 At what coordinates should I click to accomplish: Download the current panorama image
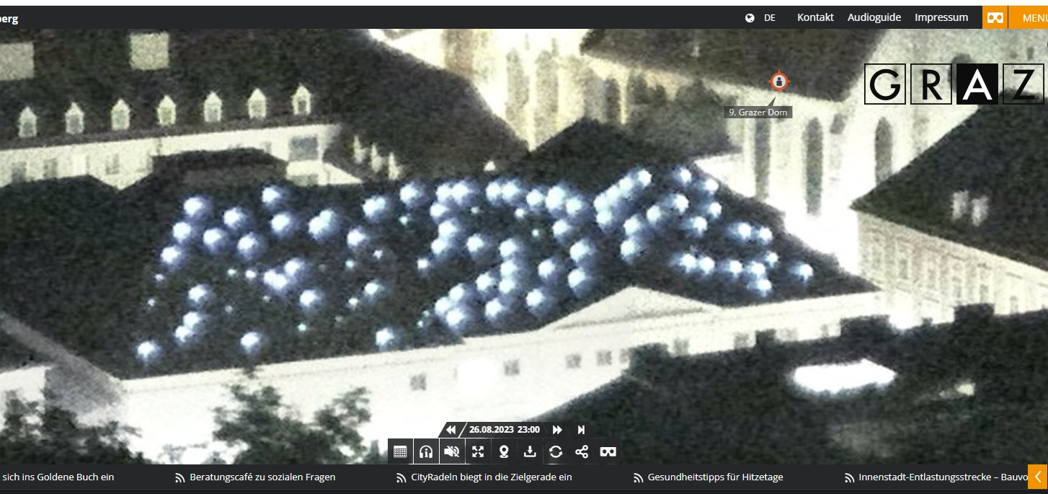(530, 451)
